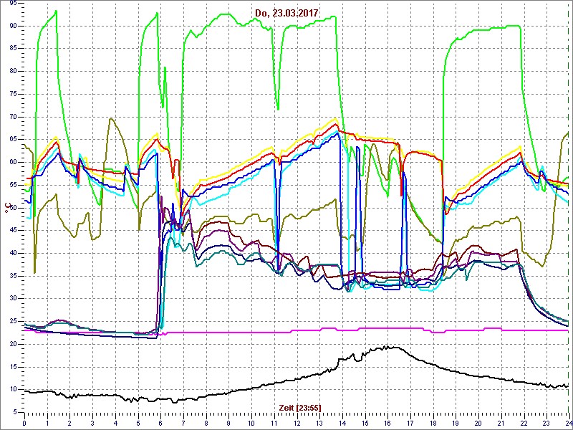
Task: Select the 35 value on the temperature axis
Action: pos(12,276)
